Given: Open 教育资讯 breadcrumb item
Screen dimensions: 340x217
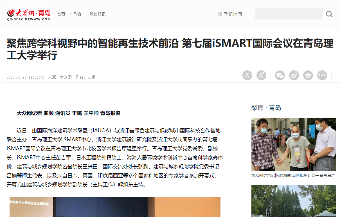Looking at the screenshot, I should (x=98, y=14).
